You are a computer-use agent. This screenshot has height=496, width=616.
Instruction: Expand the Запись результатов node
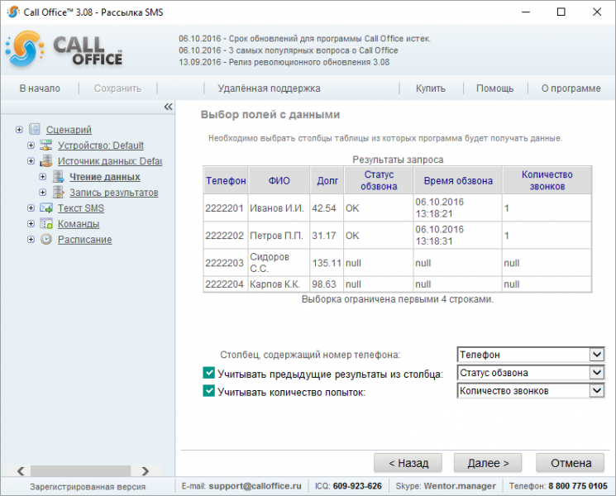click(x=42, y=193)
